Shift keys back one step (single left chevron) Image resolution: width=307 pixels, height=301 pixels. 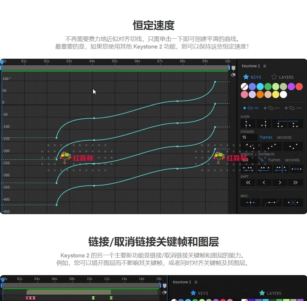pyautogui.click(x=263, y=182)
